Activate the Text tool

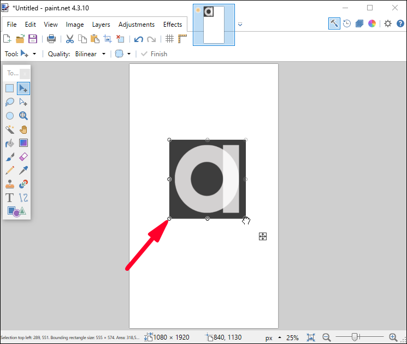click(x=10, y=198)
